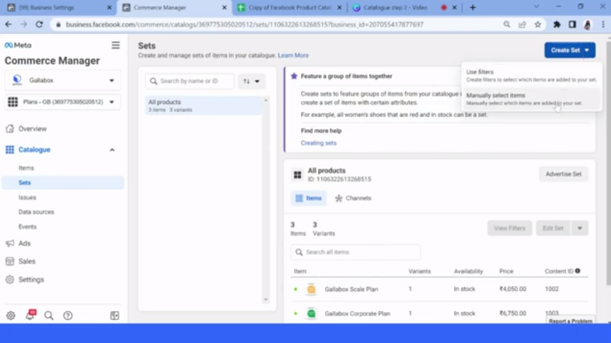This screenshot has height=343, width=611.
Task: Click the zoom magnifier icon in address bar
Action: coord(506,25)
